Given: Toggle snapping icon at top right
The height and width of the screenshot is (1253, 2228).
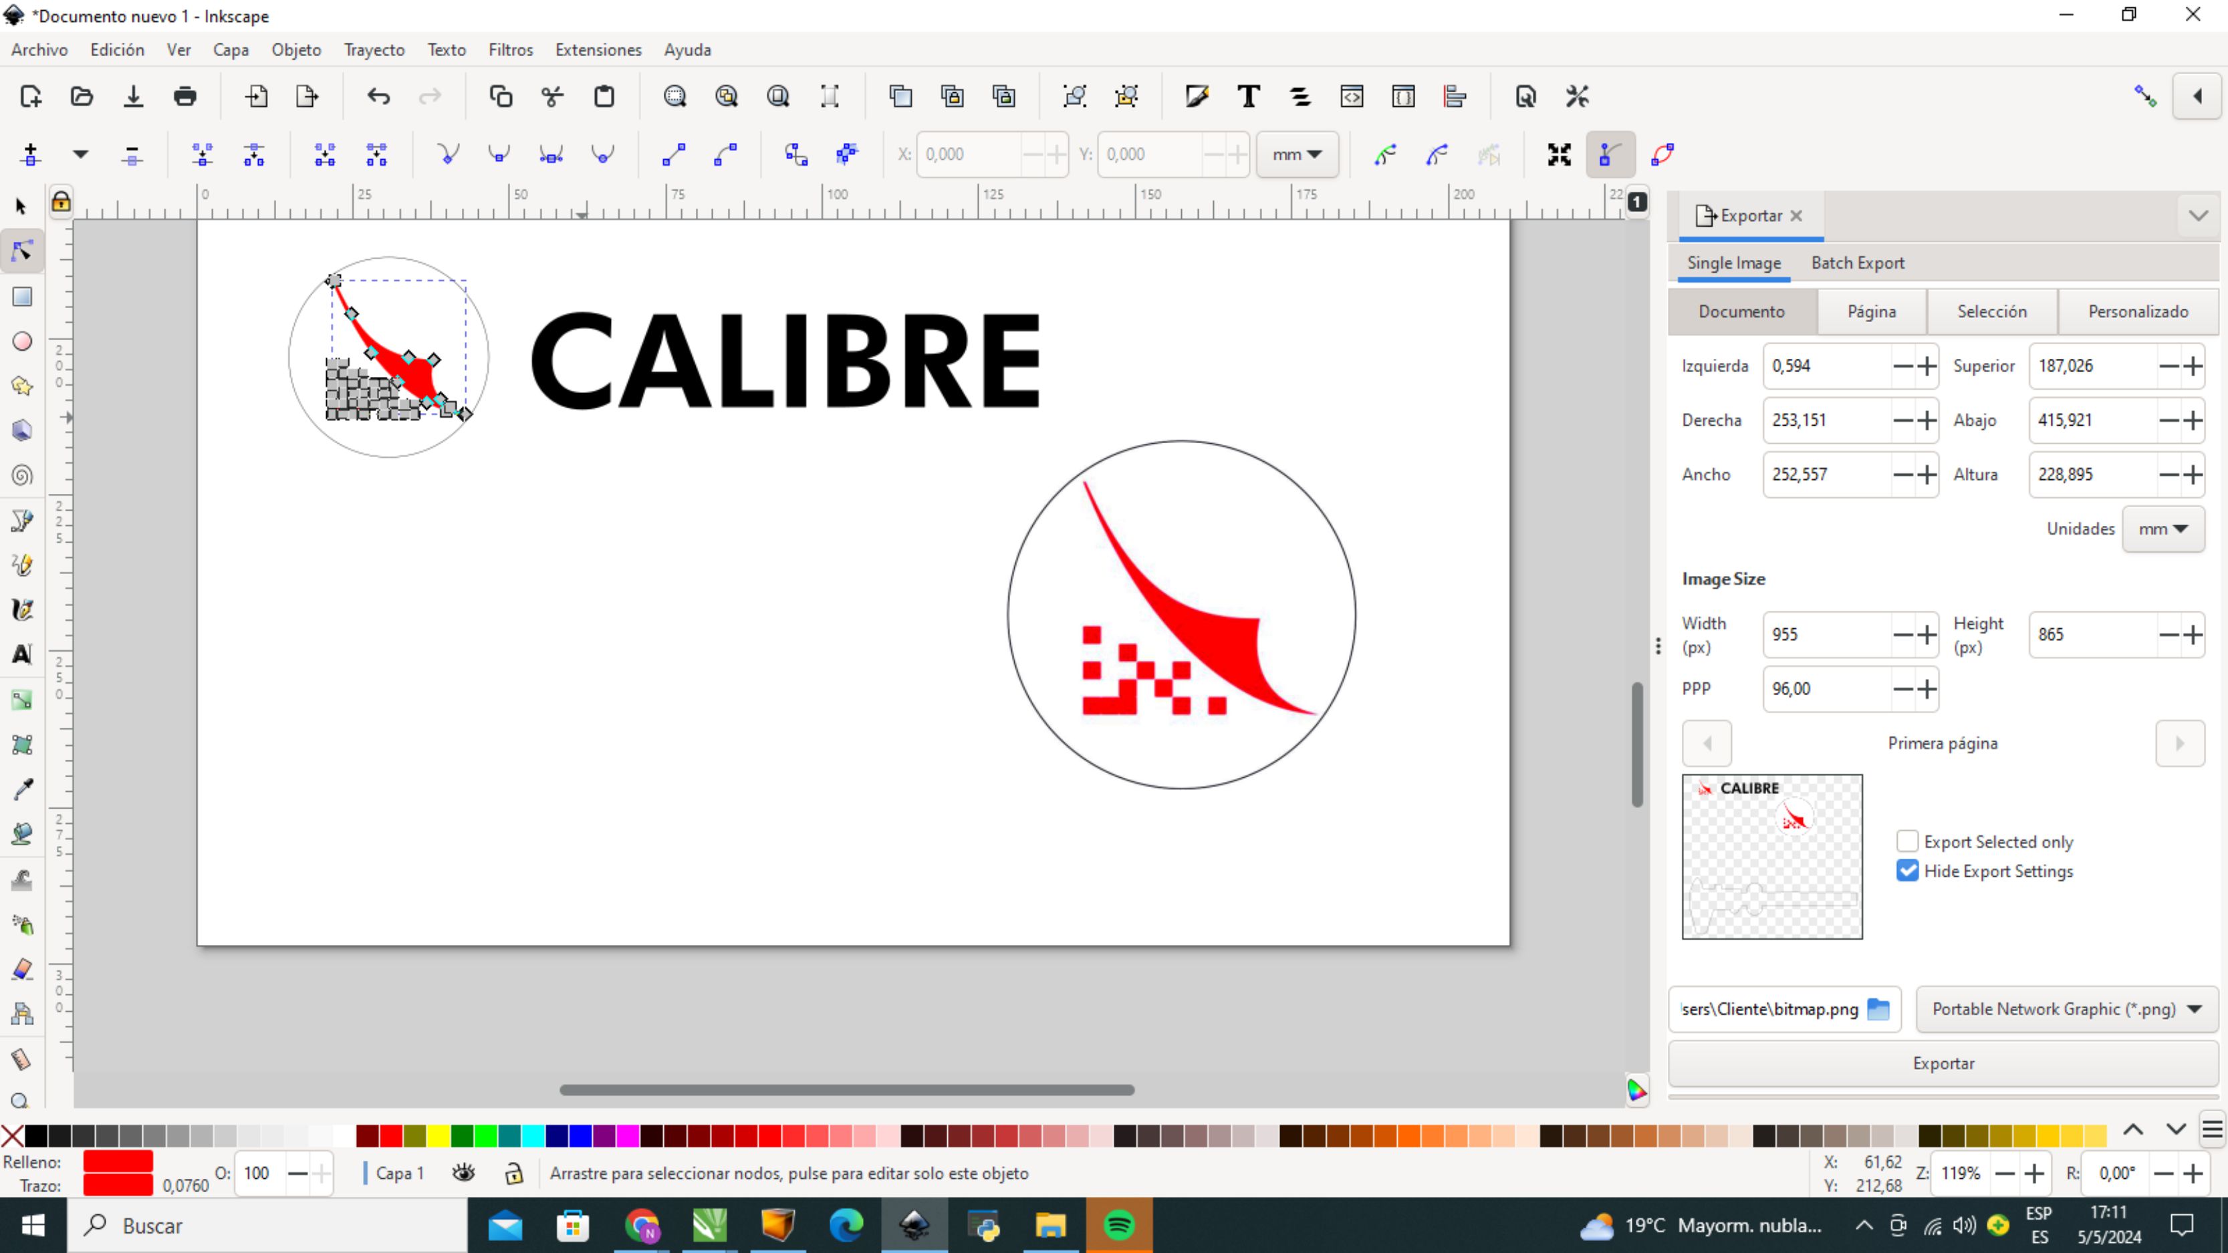Looking at the screenshot, I should pos(2146,96).
